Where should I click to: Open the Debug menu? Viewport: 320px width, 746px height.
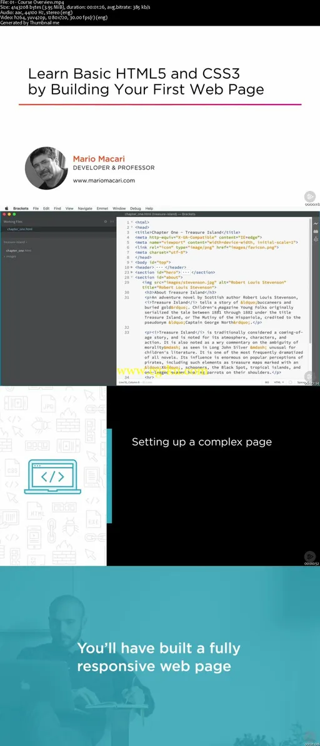(135, 208)
